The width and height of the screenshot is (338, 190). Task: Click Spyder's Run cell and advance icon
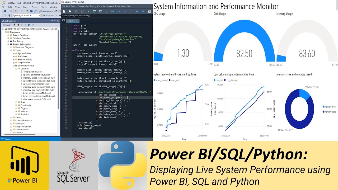pos(100,11)
